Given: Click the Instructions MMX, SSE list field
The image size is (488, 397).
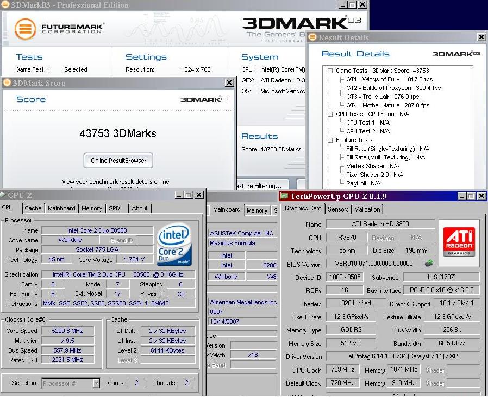Looking at the screenshot, I should (x=118, y=304).
